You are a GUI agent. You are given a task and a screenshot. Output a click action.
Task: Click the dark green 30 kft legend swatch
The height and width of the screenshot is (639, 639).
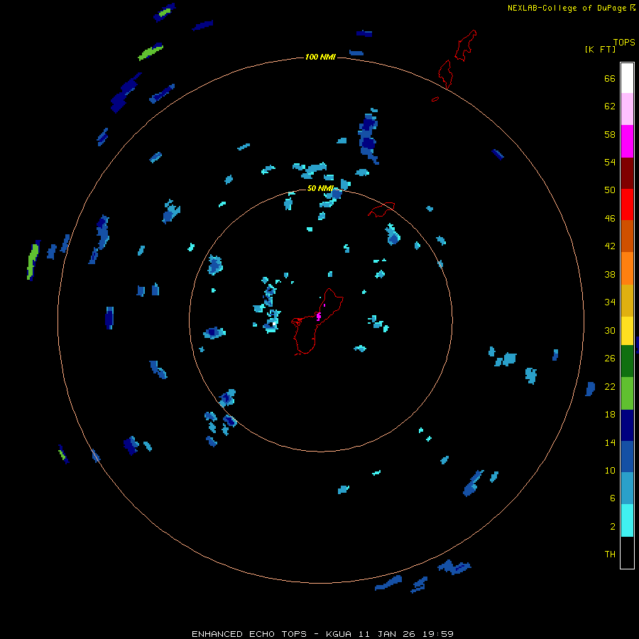coord(627,361)
